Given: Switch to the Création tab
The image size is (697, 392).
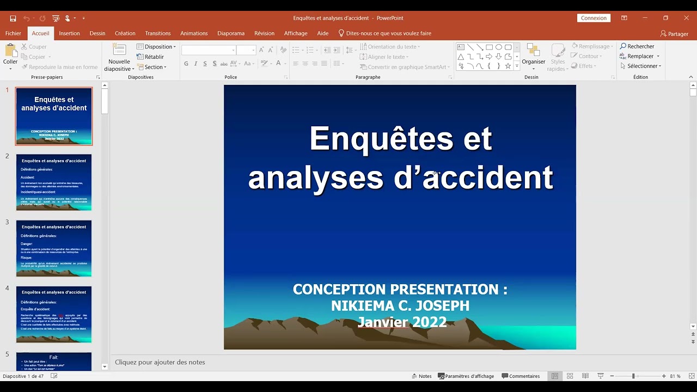Looking at the screenshot, I should [125, 33].
